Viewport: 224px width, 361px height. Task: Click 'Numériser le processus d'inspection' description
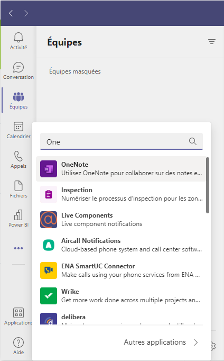point(132,198)
